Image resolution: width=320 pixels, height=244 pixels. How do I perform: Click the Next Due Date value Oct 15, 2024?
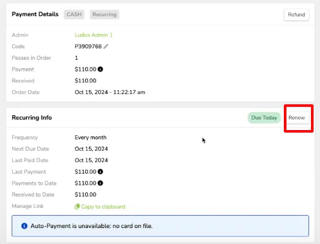tap(91, 149)
